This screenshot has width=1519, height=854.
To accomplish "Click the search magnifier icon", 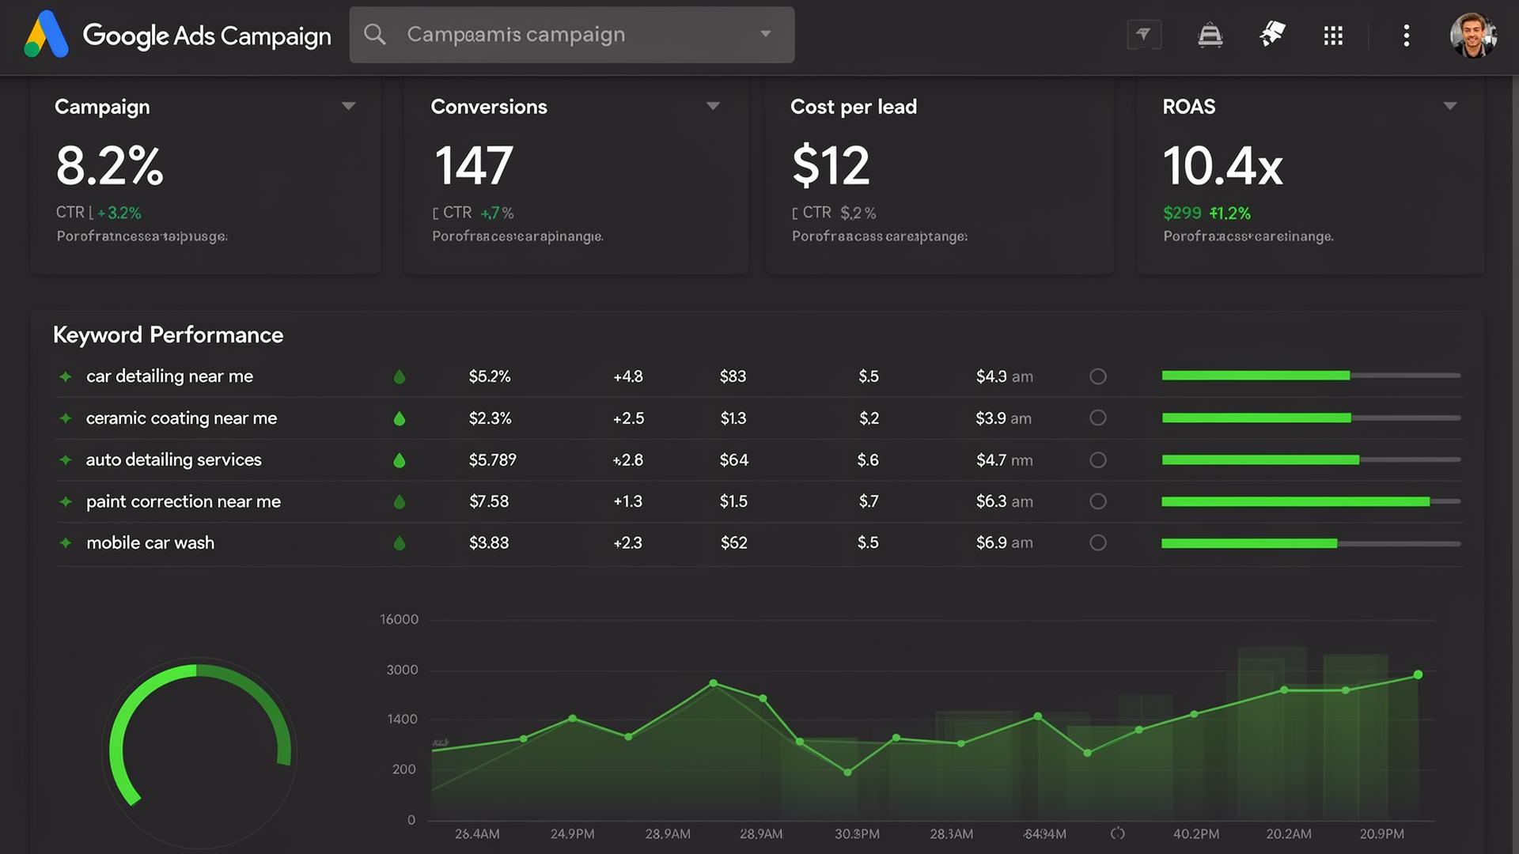I will pyautogui.click(x=375, y=34).
